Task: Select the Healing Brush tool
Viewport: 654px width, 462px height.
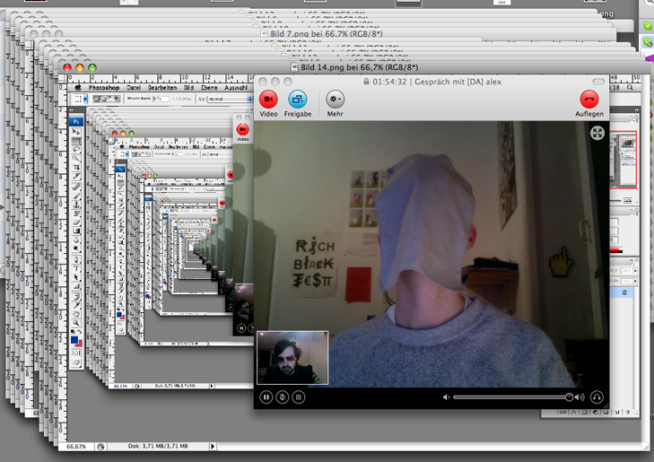Action: [76, 187]
